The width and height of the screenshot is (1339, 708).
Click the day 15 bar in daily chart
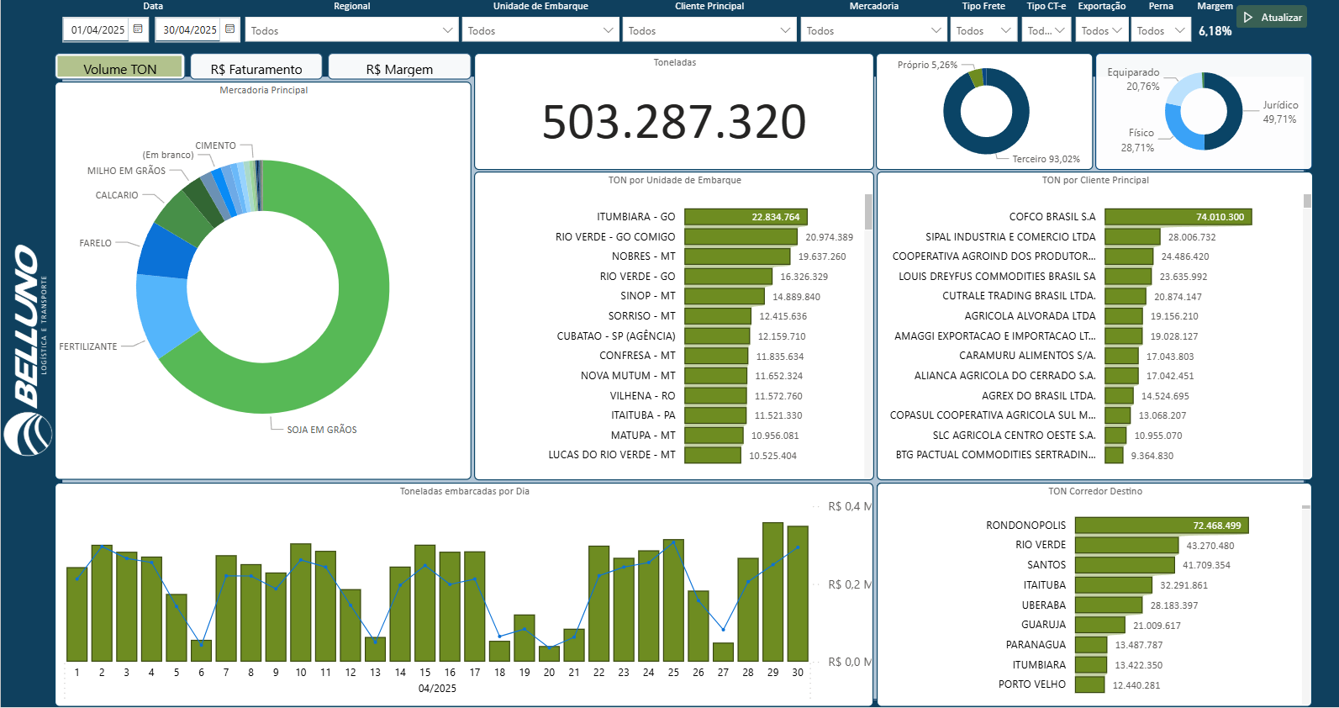pos(424,603)
